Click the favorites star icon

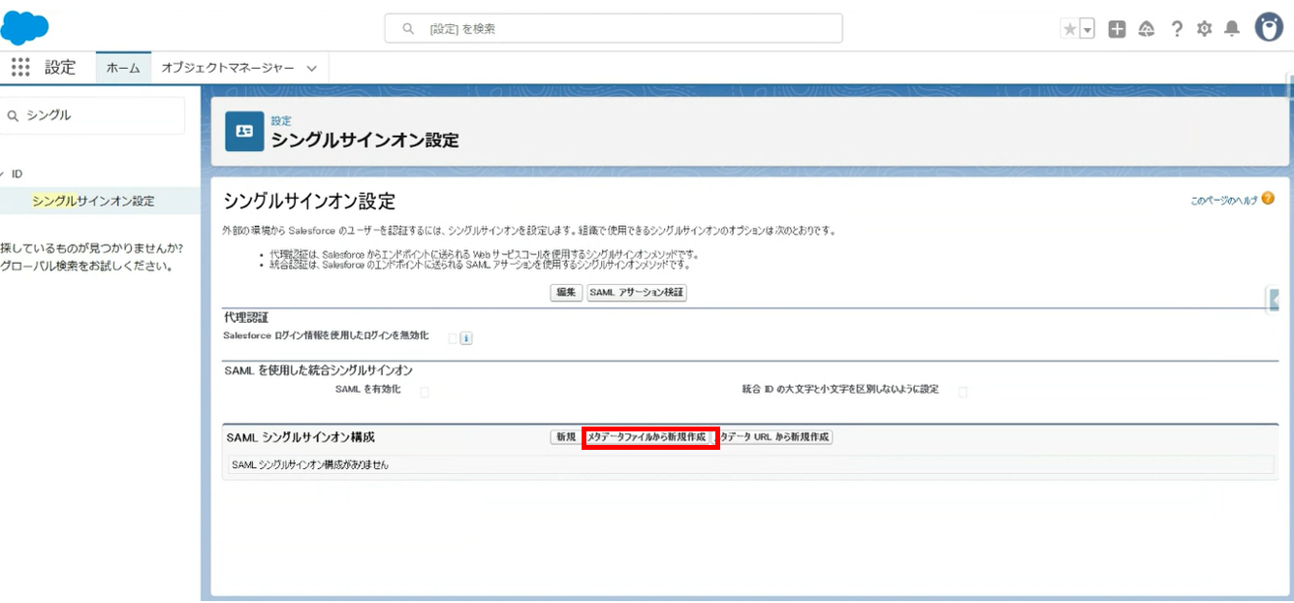pos(1070,29)
